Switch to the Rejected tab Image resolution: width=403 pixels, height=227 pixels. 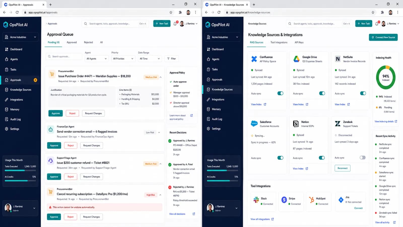88,42
